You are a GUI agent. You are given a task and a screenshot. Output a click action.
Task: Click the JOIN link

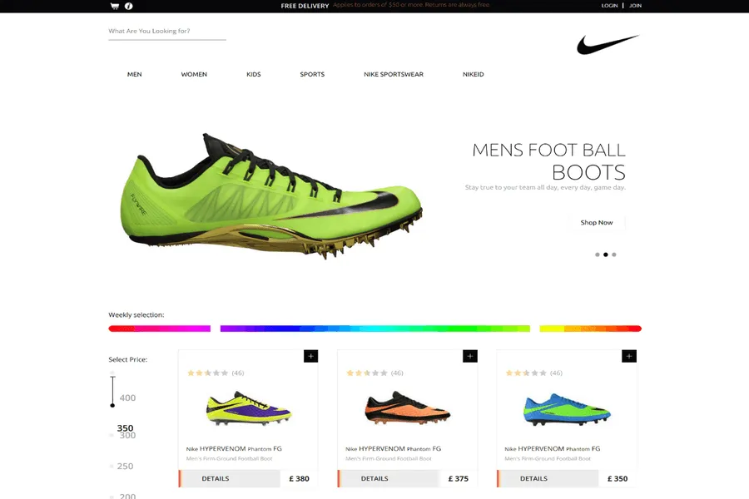tap(635, 6)
